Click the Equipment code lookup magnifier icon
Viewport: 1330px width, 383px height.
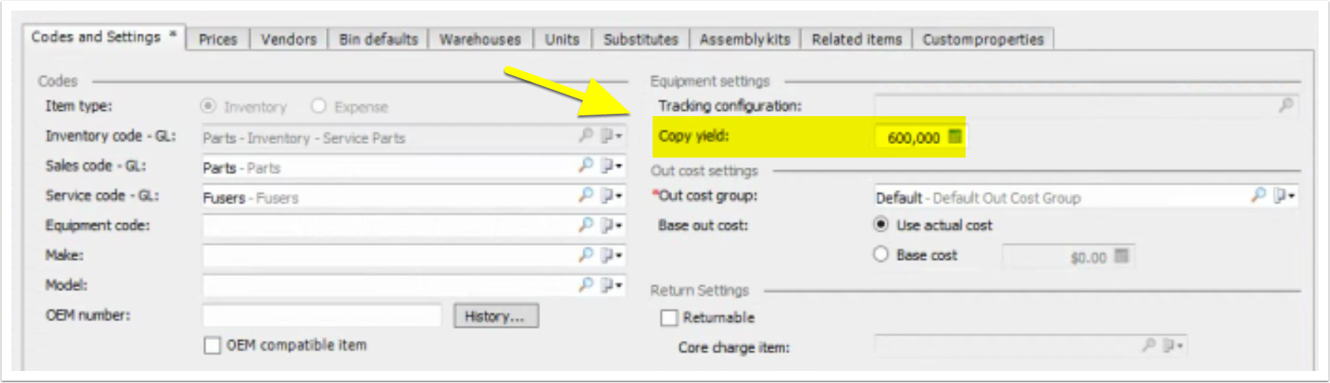(x=586, y=225)
